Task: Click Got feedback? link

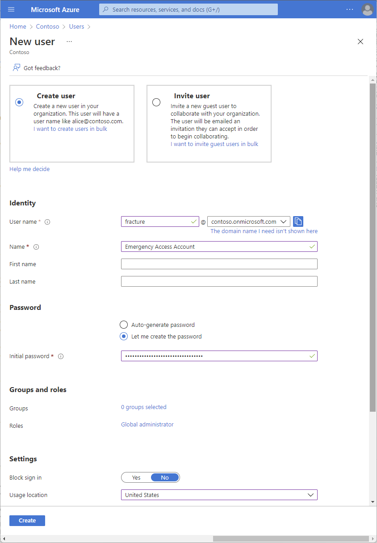Action: click(x=42, y=68)
